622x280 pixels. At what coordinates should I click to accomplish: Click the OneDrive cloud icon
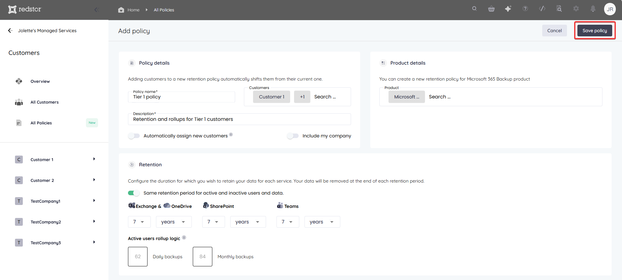pos(167,206)
